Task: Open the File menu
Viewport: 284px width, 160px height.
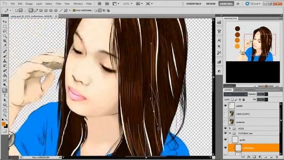Action: 12,4
